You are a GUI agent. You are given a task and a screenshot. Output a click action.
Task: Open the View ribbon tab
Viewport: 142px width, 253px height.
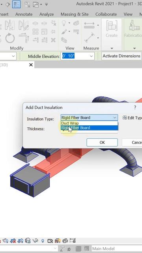point(128,14)
